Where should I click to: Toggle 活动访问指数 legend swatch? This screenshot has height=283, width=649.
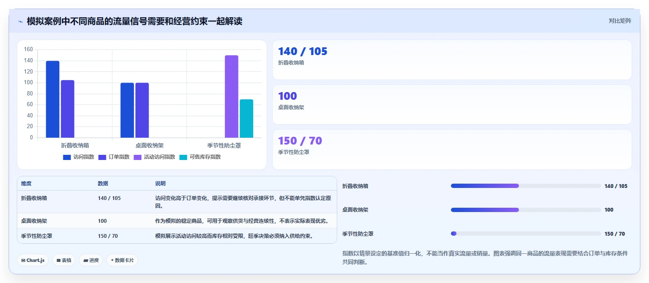(138, 157)
